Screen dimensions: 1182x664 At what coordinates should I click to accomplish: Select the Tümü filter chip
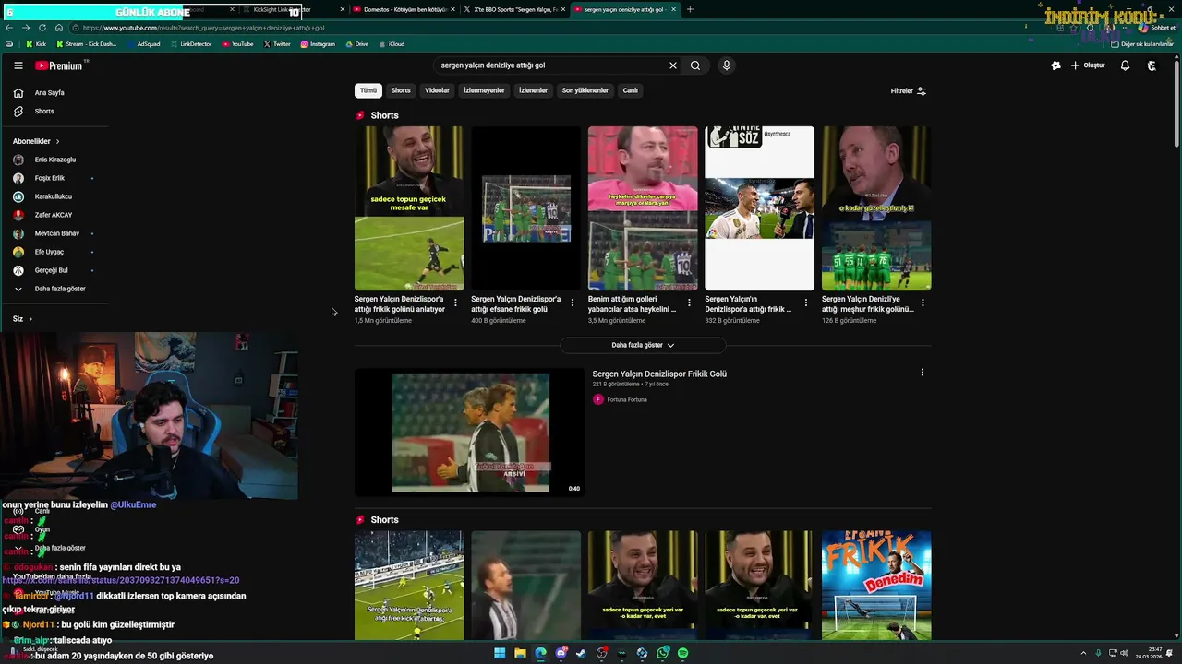[x=368, y=90]
